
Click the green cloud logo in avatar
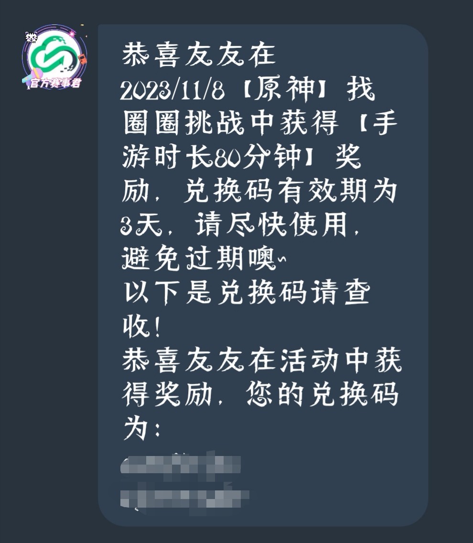coord(52,54)
